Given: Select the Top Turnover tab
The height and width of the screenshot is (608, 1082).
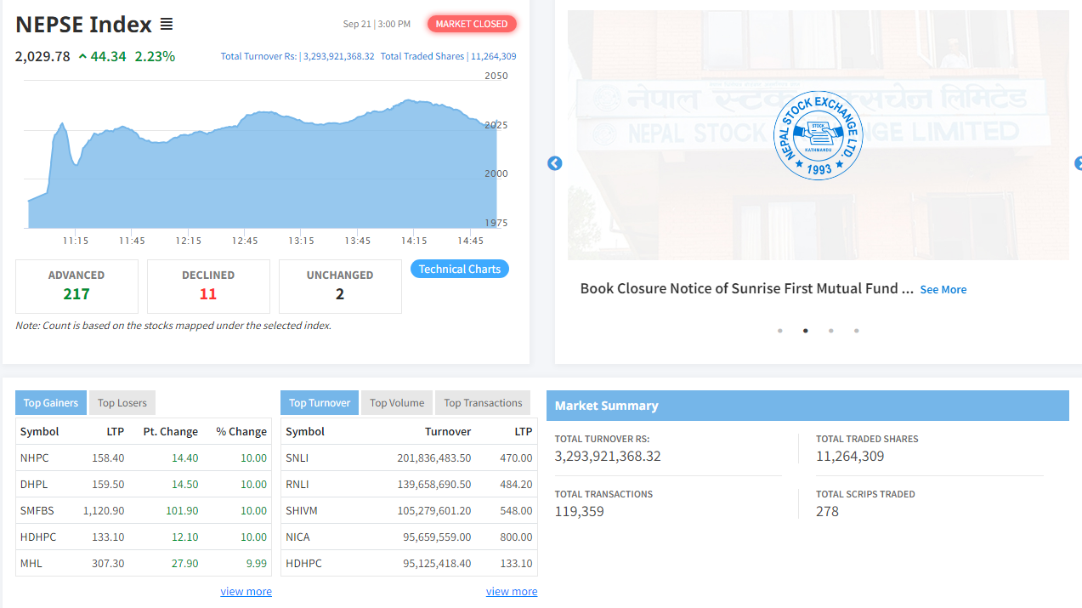Looking at the screenshot, I should [x=320, y=403].
